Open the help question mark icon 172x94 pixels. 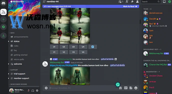[169, 1]
